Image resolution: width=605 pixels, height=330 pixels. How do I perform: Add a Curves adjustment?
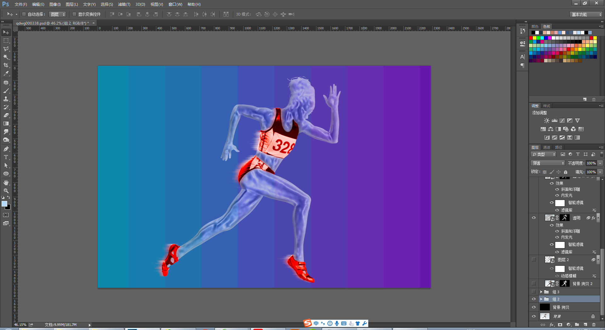click(x=562, y=121)
